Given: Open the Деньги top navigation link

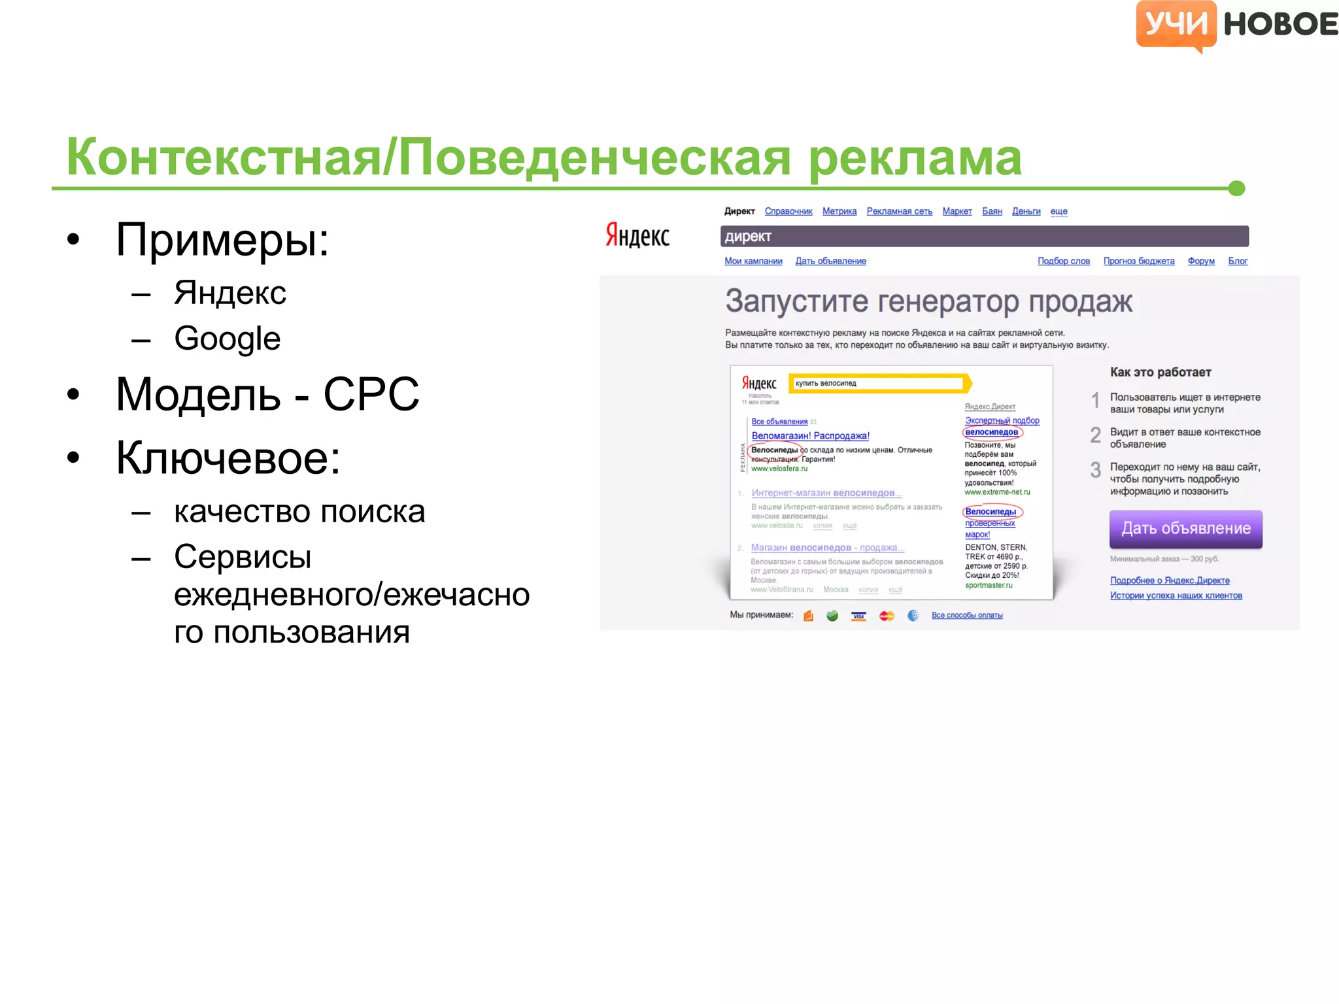Looking at the screenshot, I should coord(1026,211).
